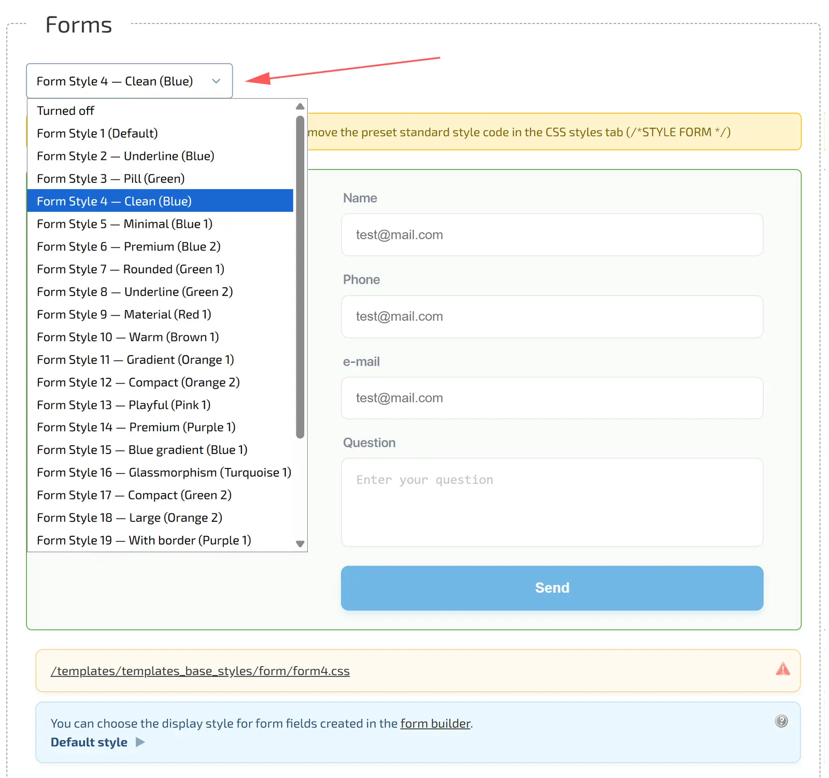The width and height of the screenshot is (829, 778).
Task: Choose Form Style 6 — Premium (Blue 2)
Action: pyautogui.click(x=160, y=246)
